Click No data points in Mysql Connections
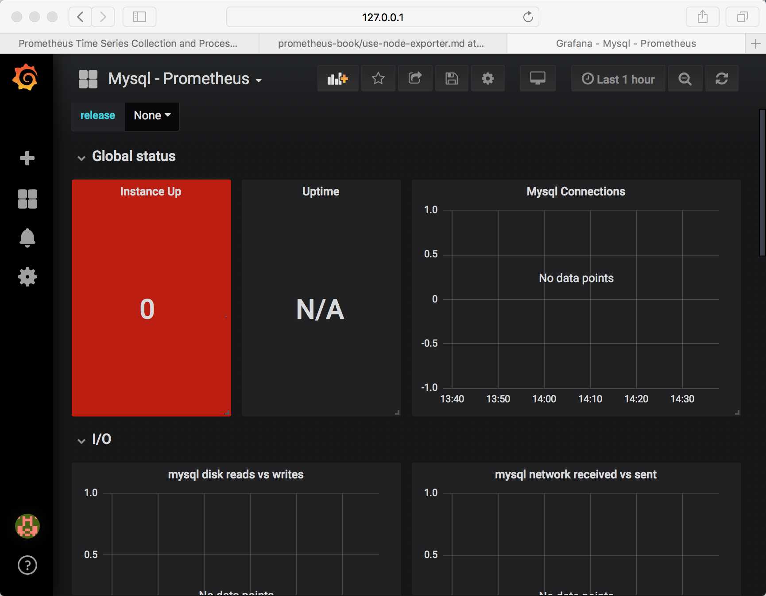This screenshot has height=596, width=766. coord(576,278)
